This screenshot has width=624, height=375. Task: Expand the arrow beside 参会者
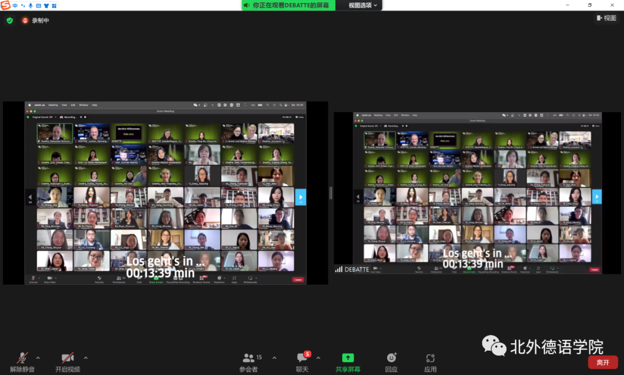tap(274, 358)
